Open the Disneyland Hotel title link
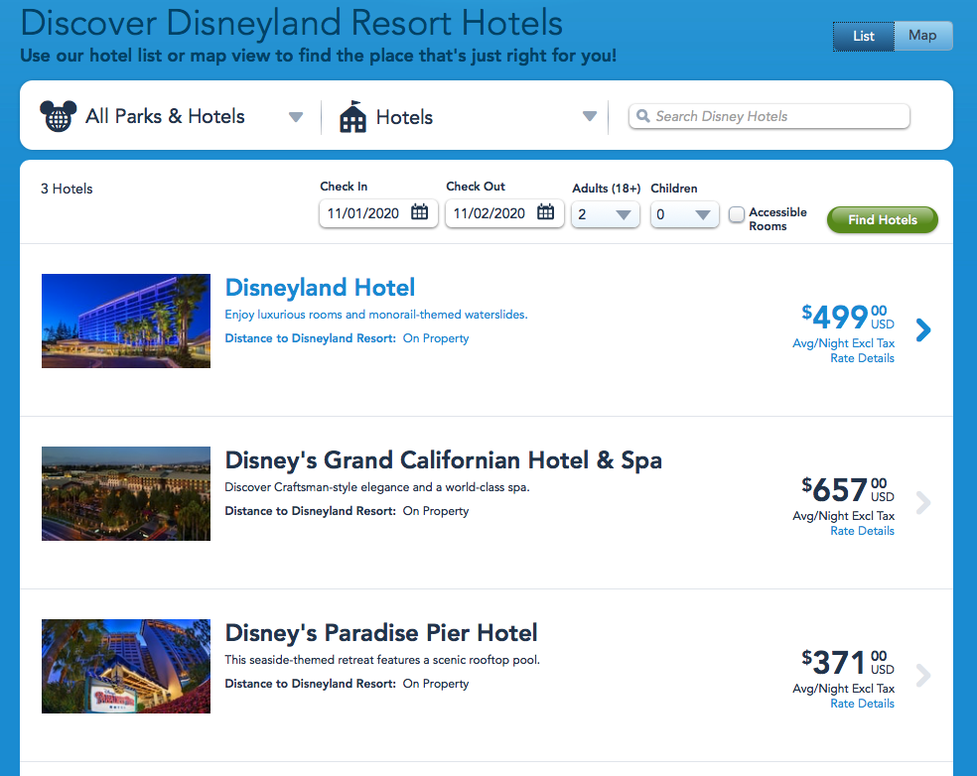 (x=320, y=288)
